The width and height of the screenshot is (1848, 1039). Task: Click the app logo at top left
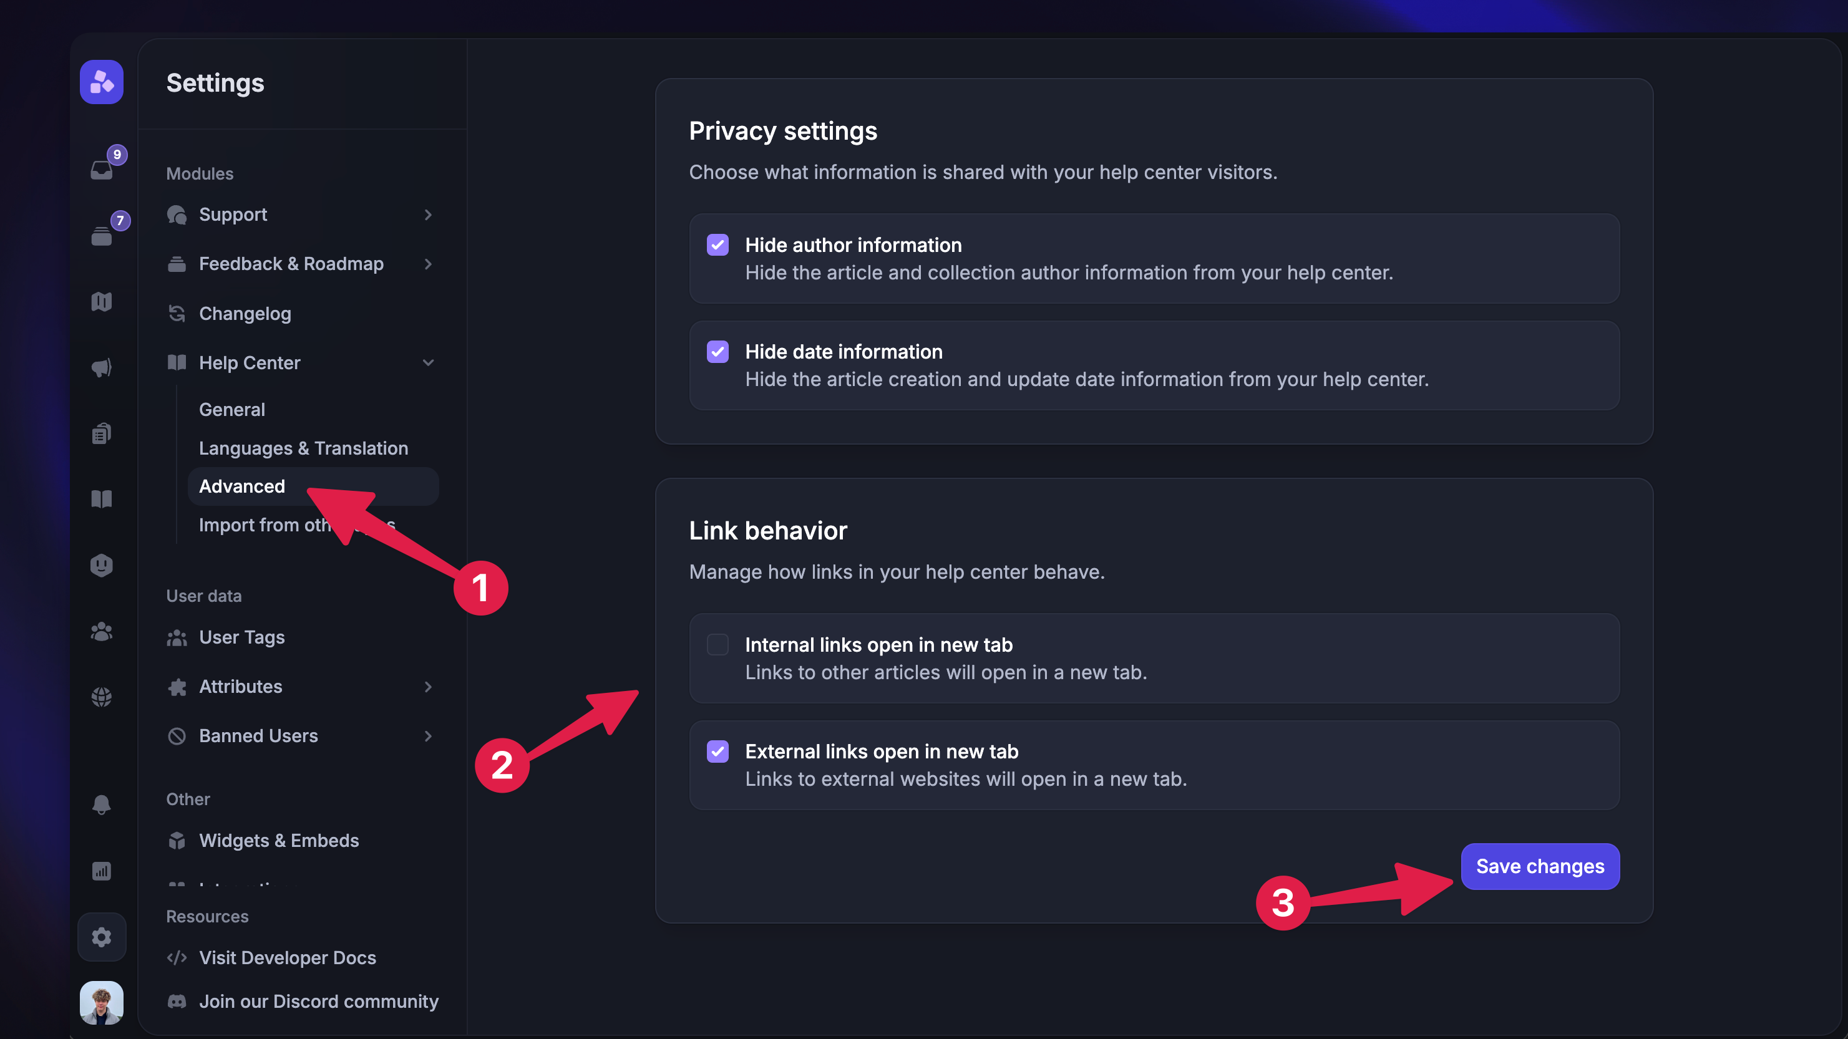[101, 82]
